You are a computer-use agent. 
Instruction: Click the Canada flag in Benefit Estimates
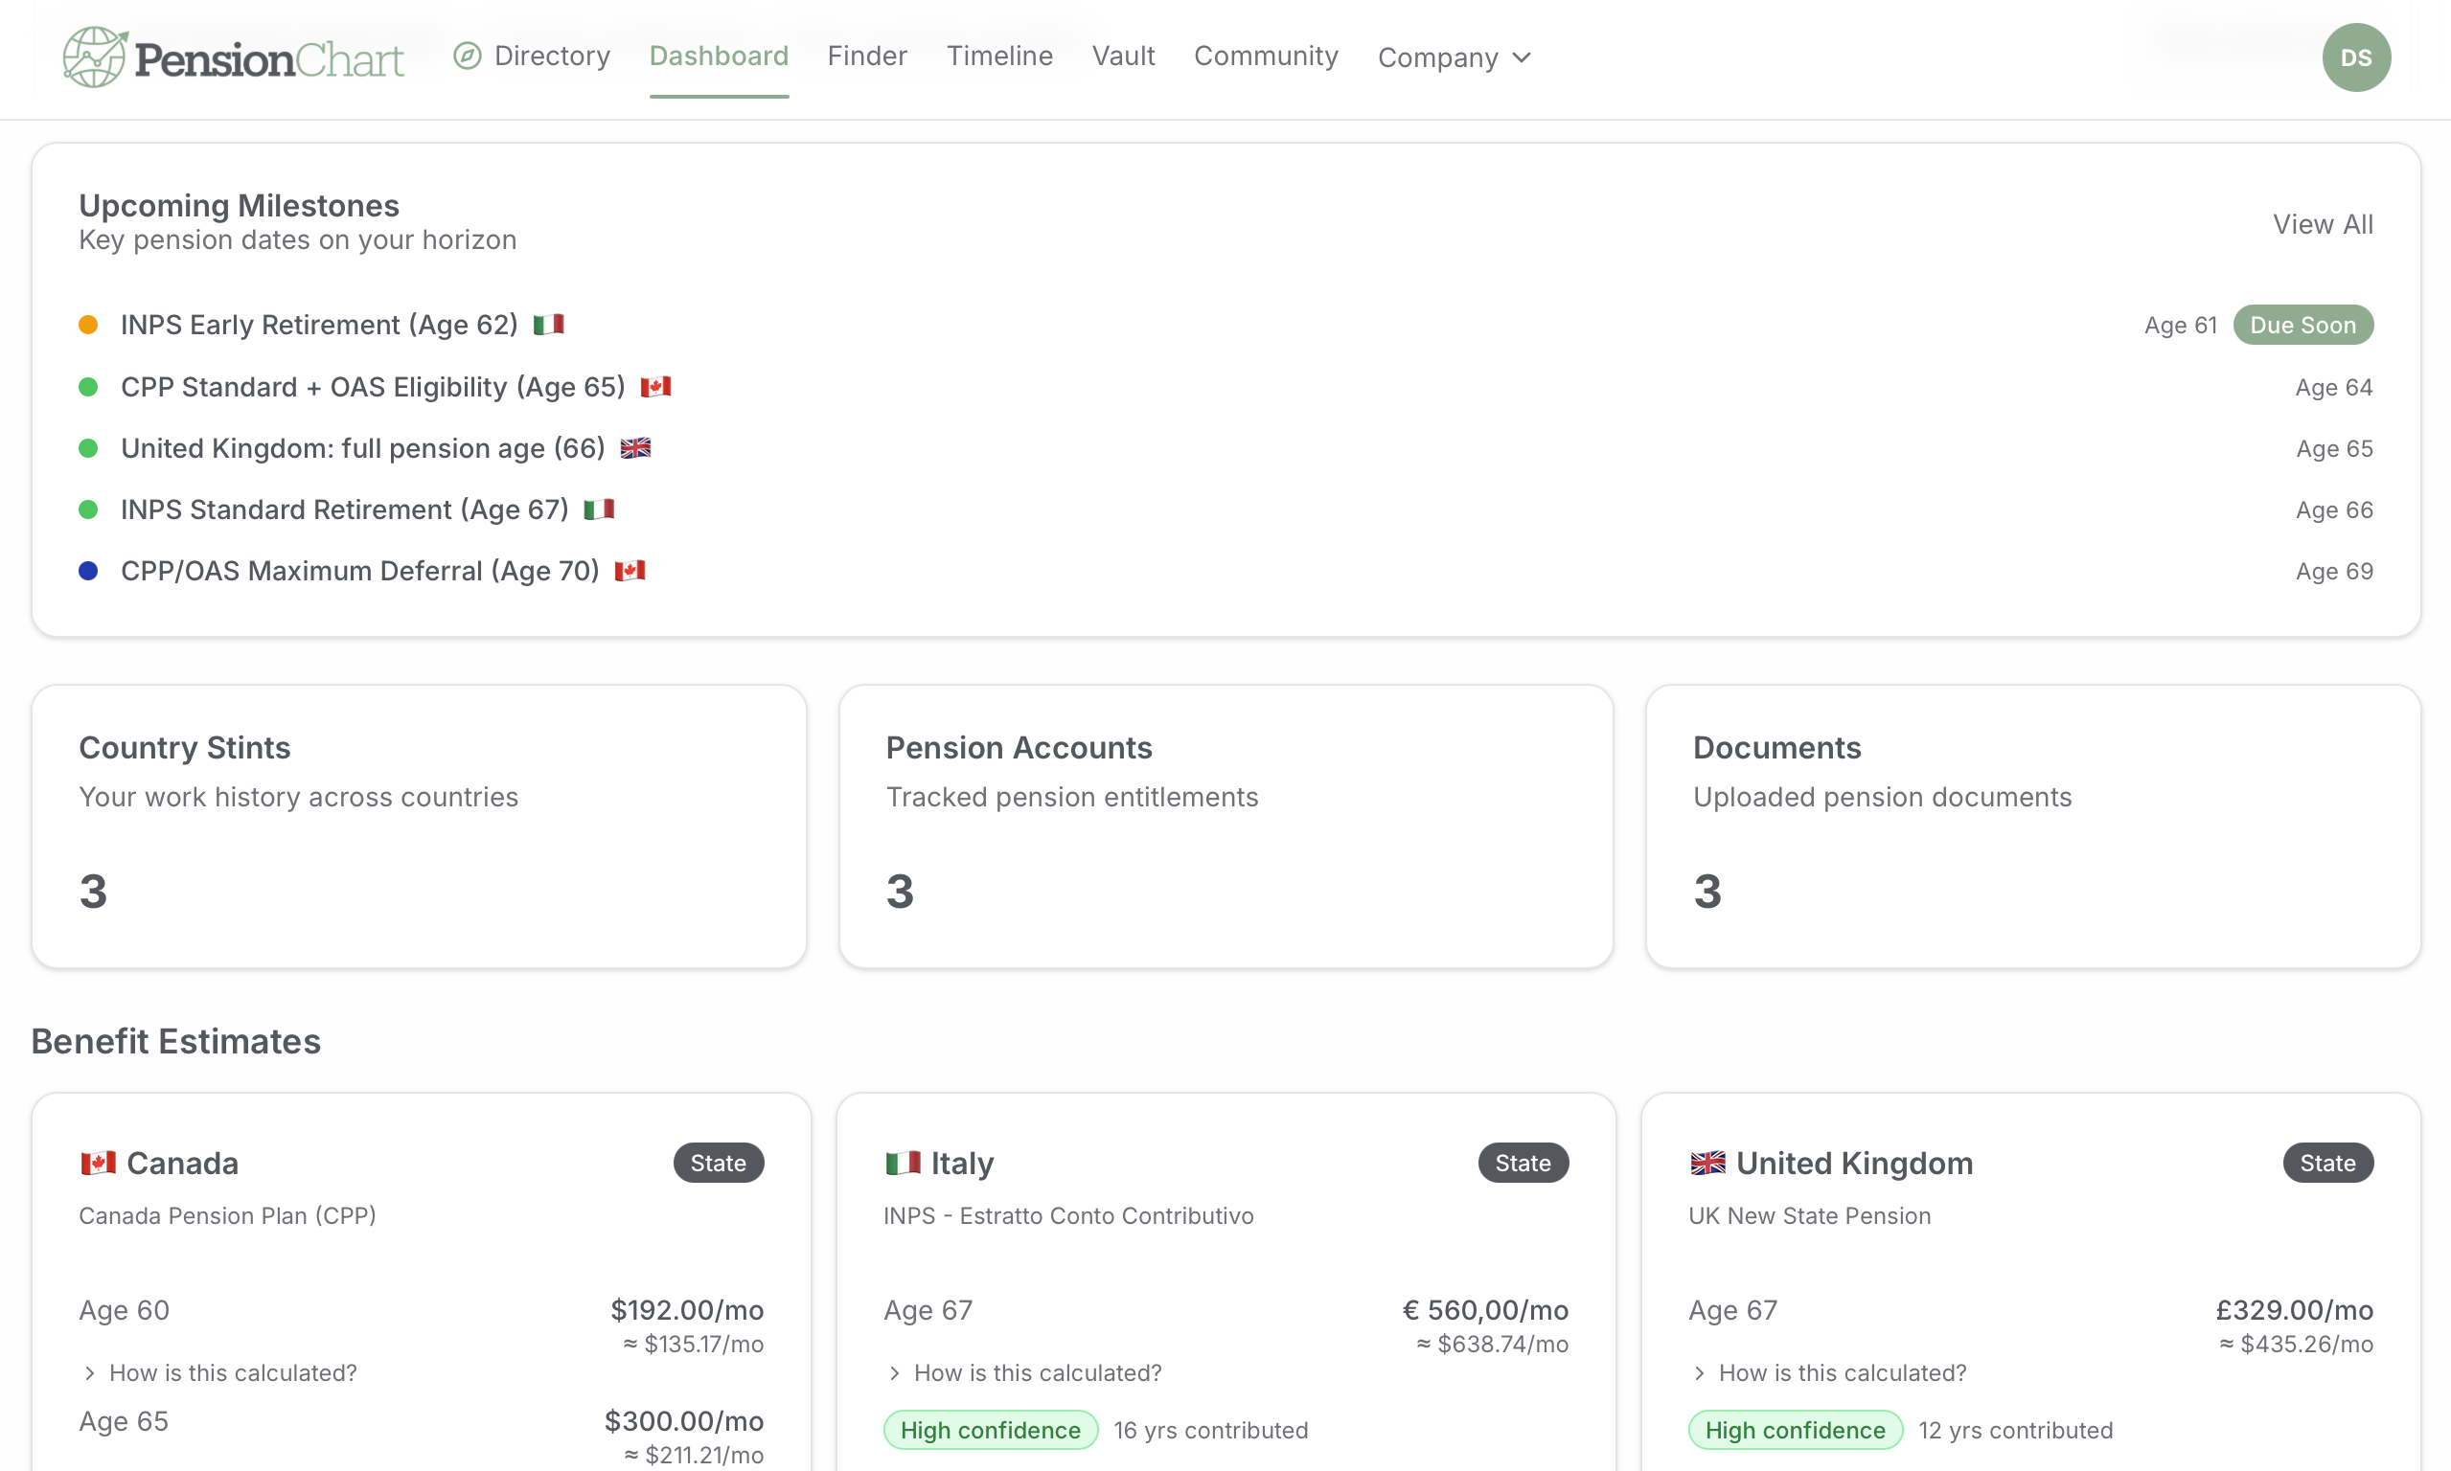coord(98,1163)
